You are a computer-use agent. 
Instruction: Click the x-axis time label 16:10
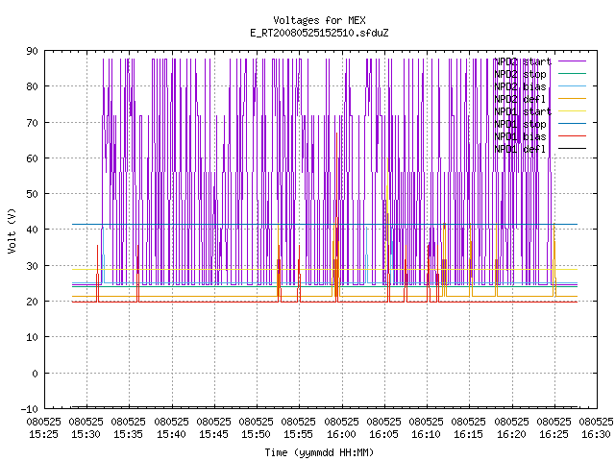[x=426, y=434]
